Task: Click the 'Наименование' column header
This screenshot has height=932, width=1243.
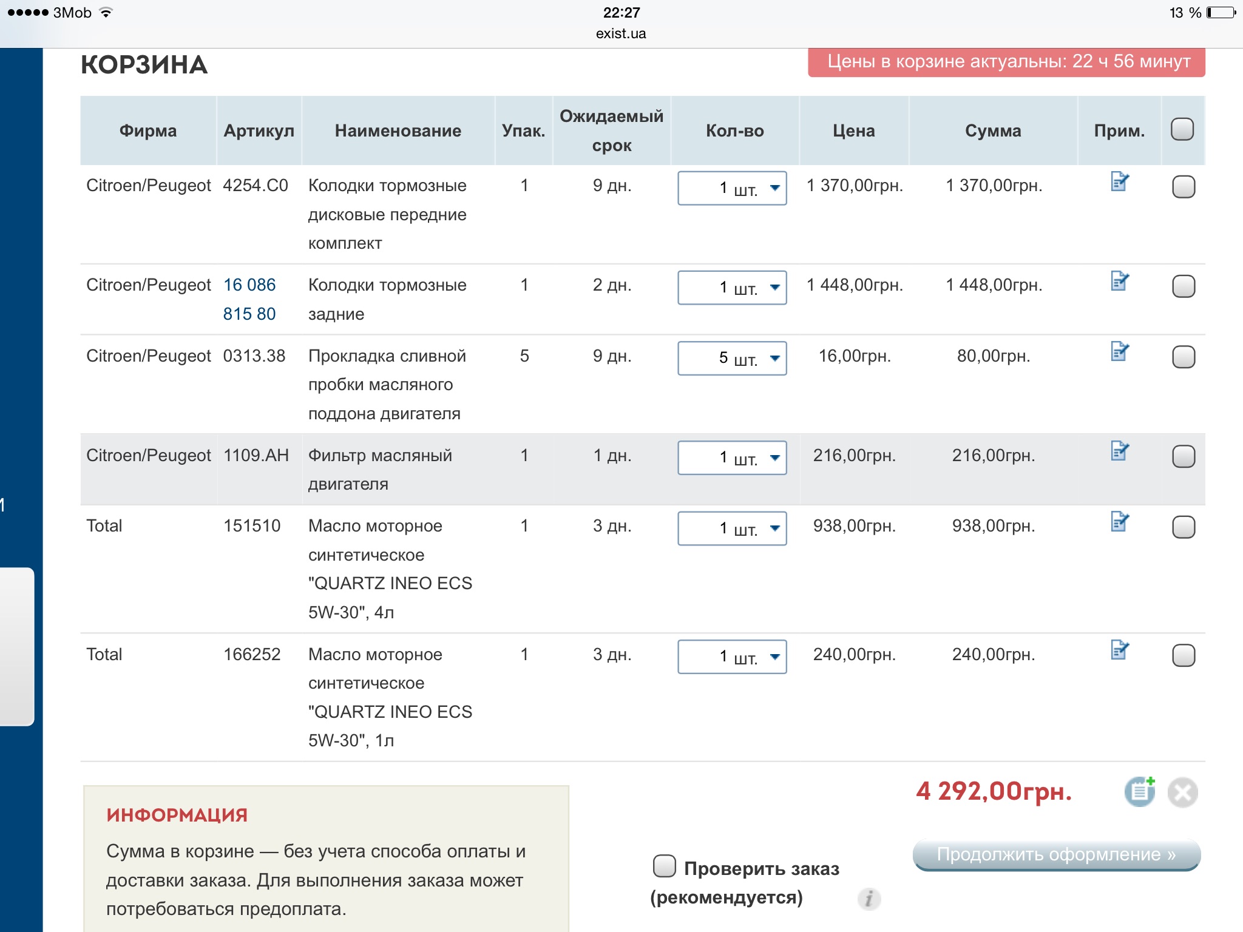Action: (398, 130)
